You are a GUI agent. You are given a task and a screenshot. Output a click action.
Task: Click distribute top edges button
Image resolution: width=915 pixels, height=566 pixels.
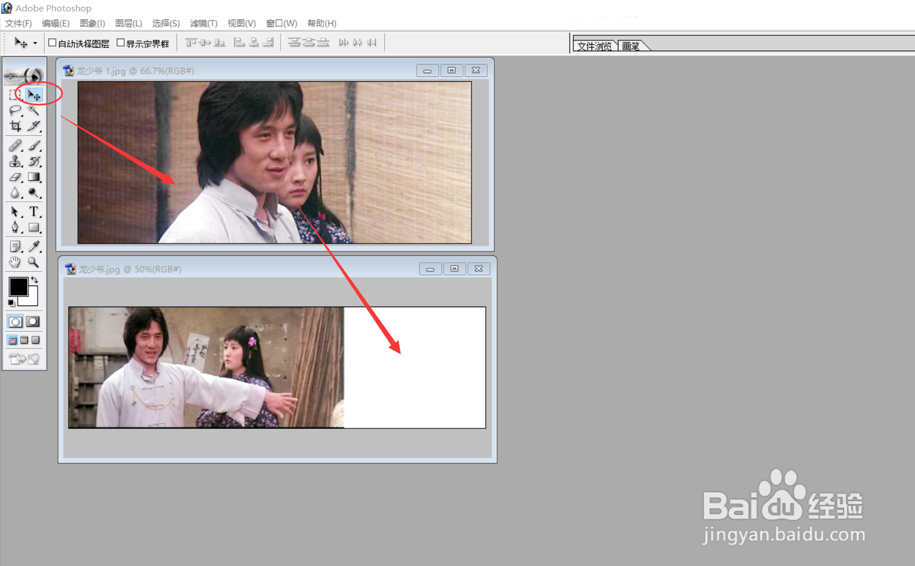tap(294, 43)
